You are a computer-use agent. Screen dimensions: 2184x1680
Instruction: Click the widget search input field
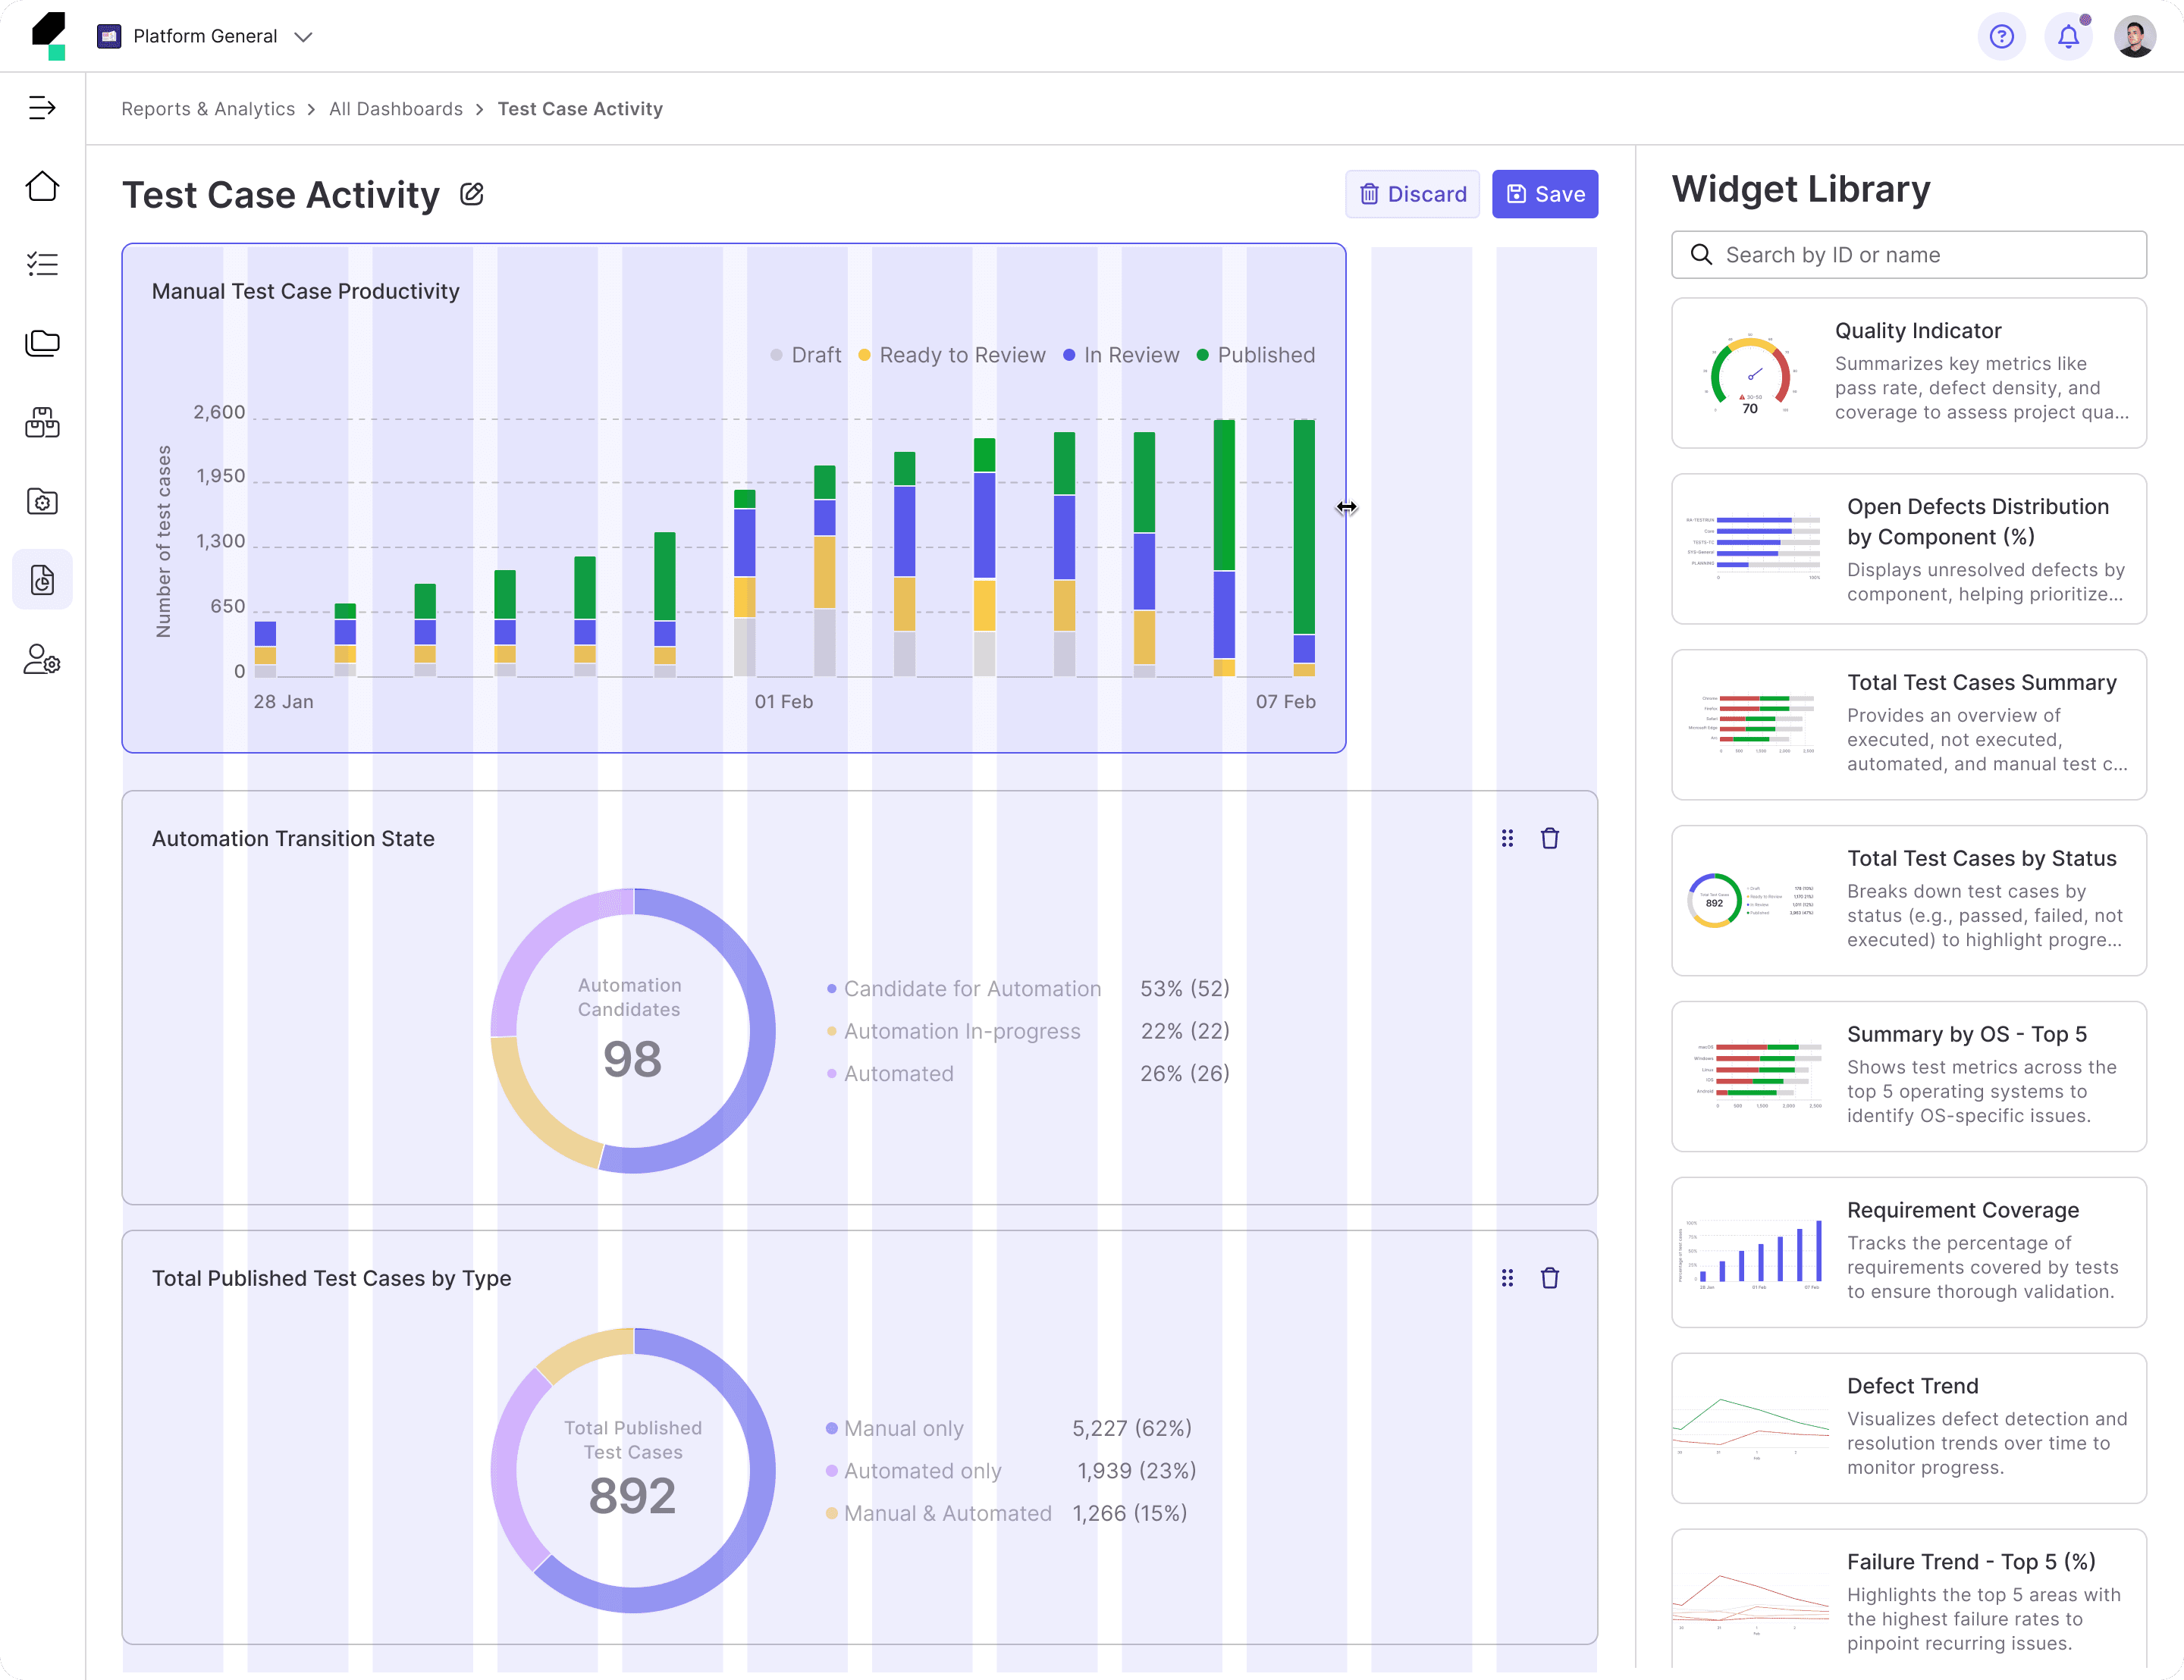tap(1908, 255)
